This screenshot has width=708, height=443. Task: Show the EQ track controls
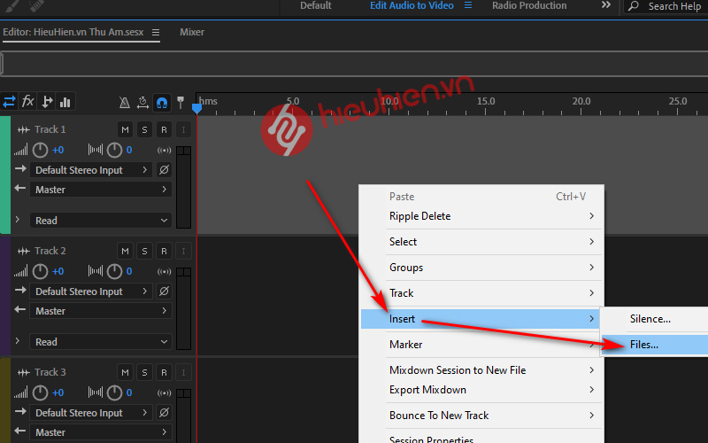[x=65, y=102]
